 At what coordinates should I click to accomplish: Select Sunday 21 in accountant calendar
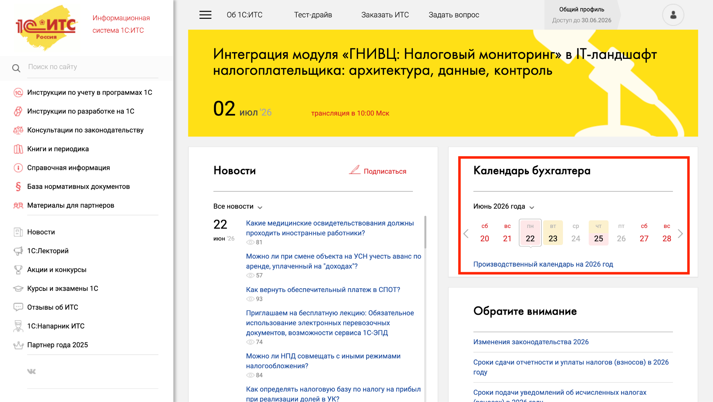point(507,232)
